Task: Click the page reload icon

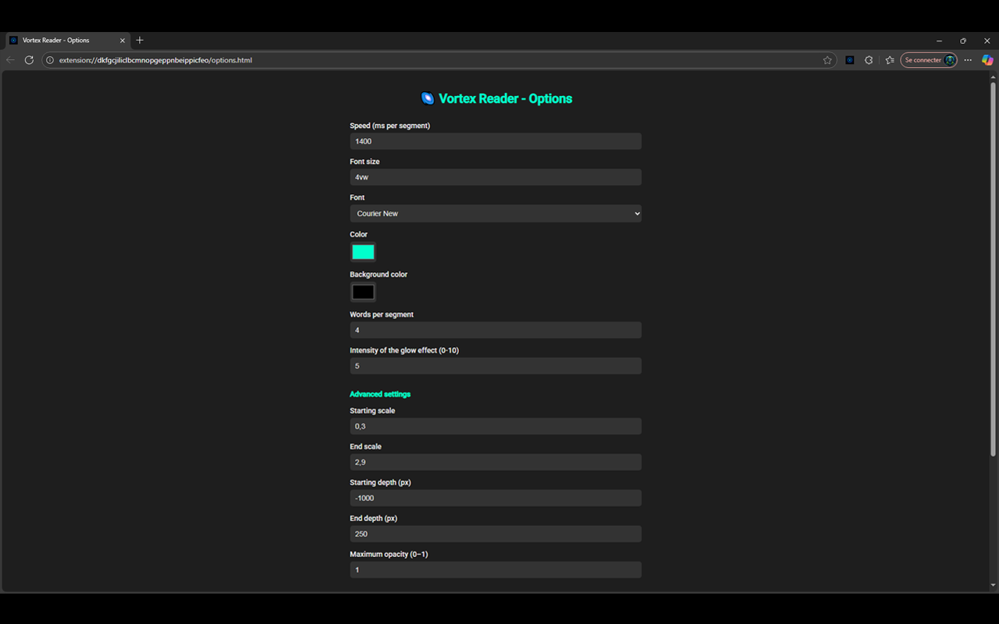Action: point(29,59)
